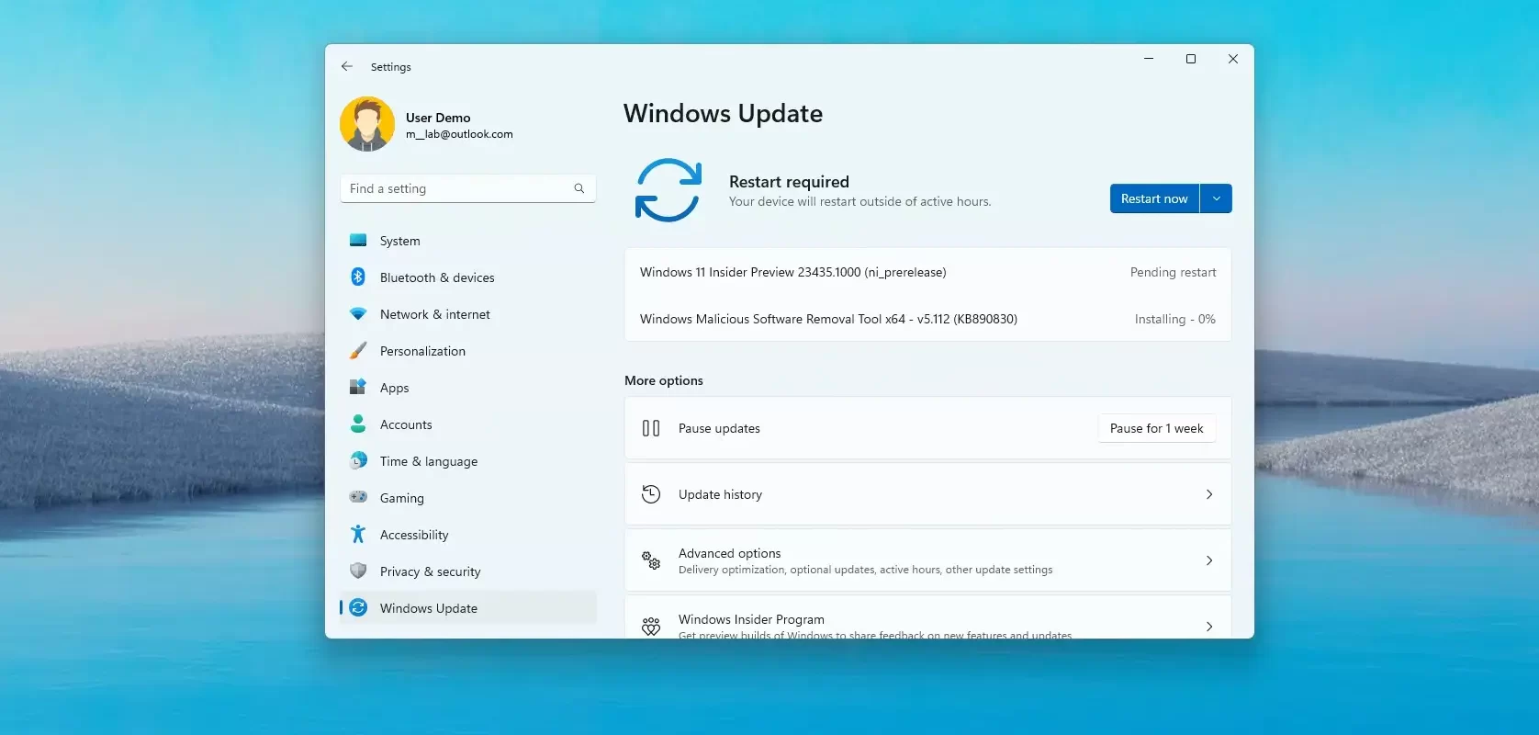
Task: Open Advanced options via its chevron
Action: coord(1209,560)
